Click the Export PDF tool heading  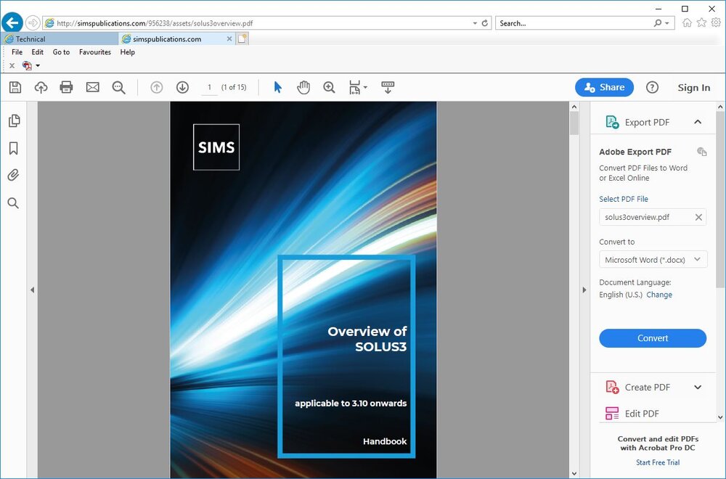click(647, 122)
